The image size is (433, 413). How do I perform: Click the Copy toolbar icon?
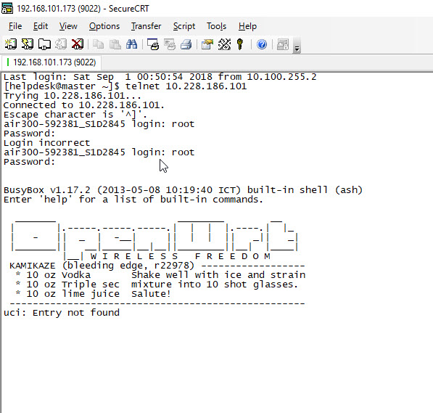(x=99, y=44)
